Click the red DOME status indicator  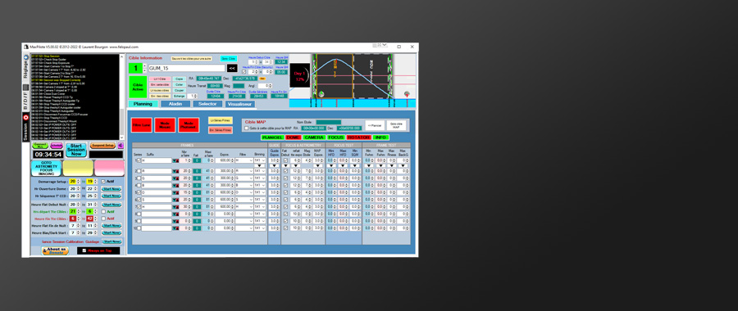(x=294, y=137)
